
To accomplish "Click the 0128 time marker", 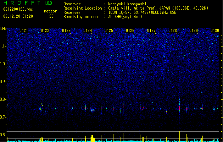I will 173,31.
